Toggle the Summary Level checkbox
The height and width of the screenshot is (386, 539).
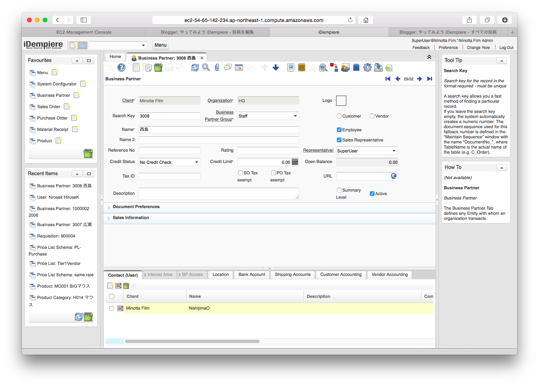click(x=339, y=190)
